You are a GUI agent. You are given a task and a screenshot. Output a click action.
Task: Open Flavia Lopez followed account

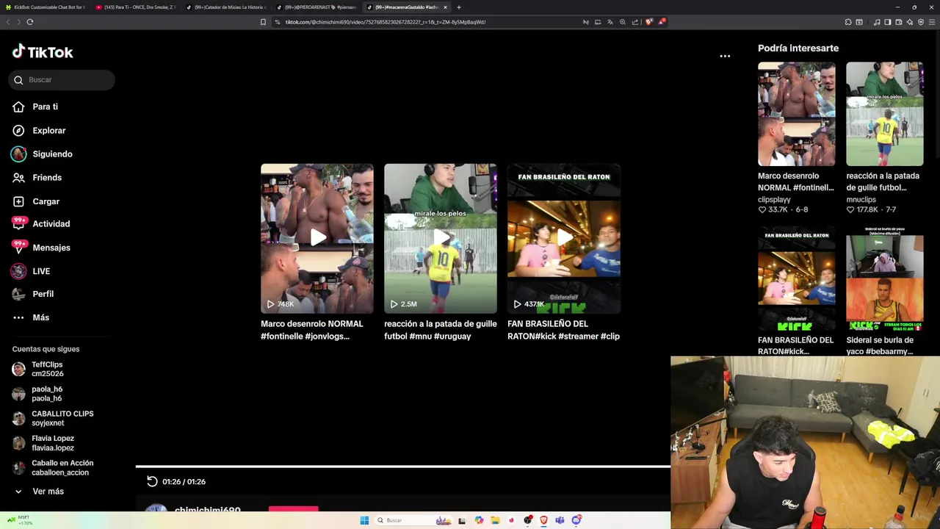click(53, 443)
